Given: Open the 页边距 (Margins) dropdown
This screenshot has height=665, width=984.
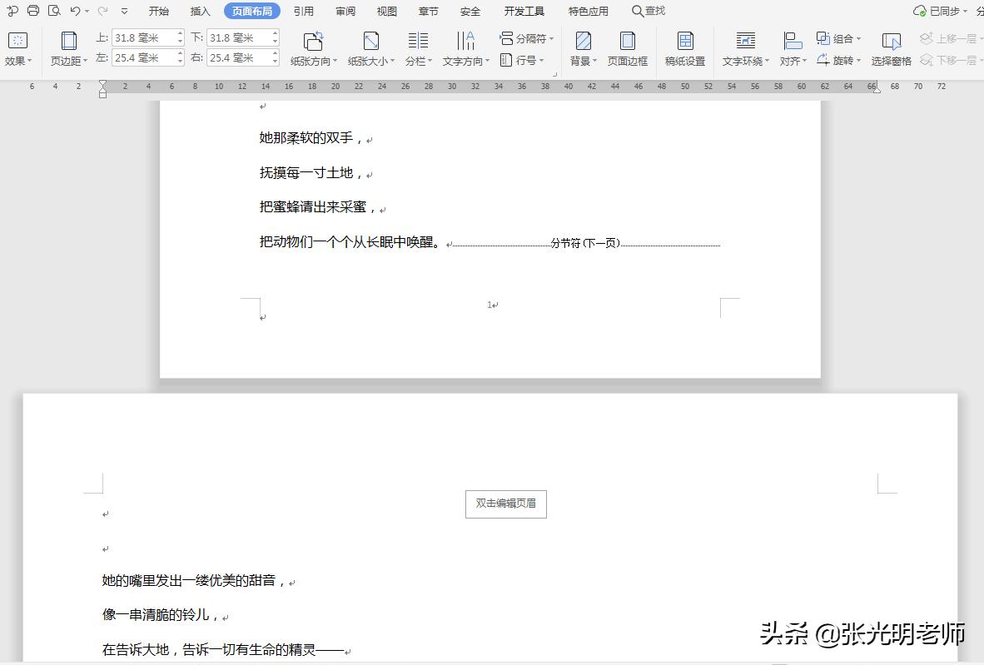Looking at the screenshot, I should click(x=67, y=47).
